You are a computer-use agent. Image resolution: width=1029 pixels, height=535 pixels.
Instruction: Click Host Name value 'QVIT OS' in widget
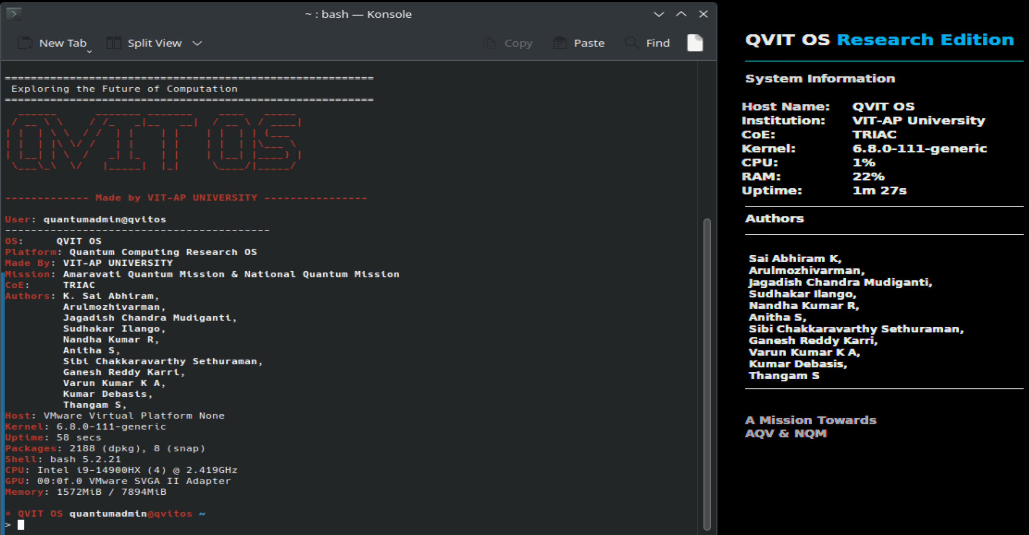[x=883, y=107]
